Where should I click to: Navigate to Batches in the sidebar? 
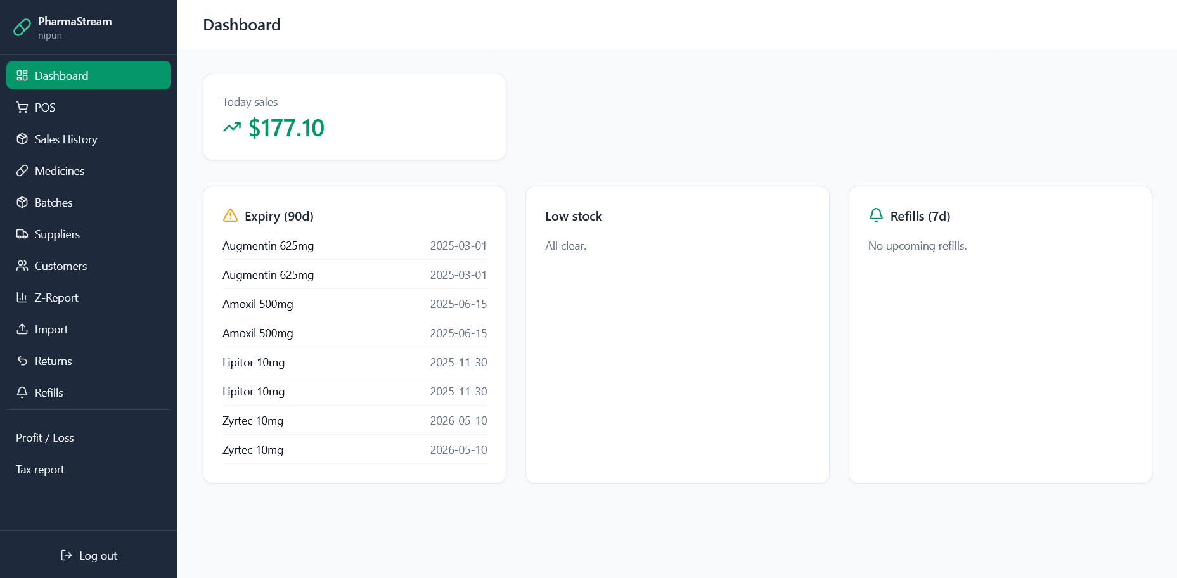pos(53,203)
